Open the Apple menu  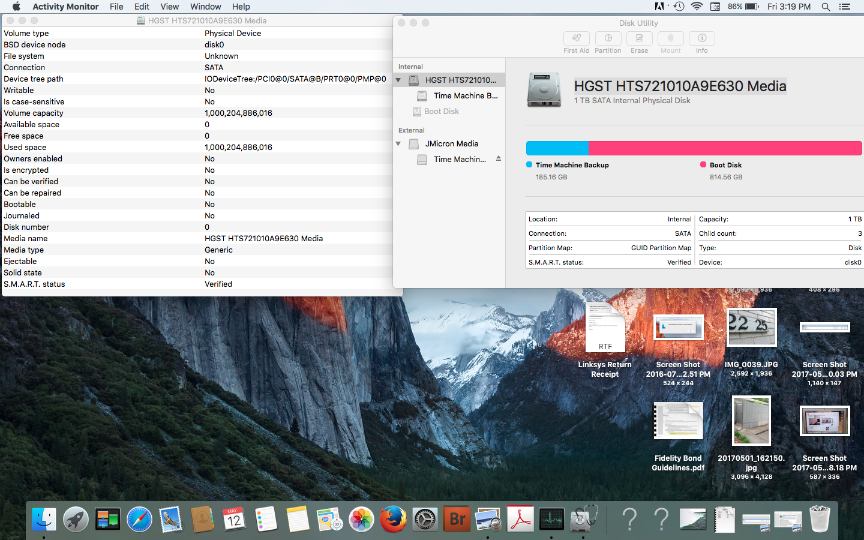(16, 7)
